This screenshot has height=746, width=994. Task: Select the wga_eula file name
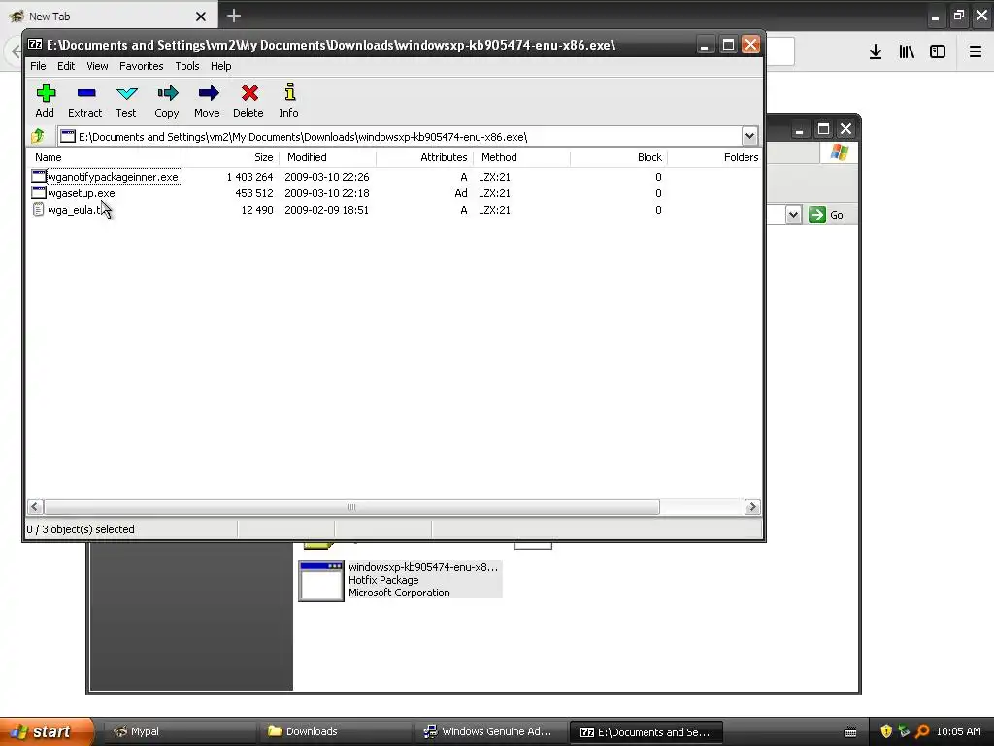tap(76, 210)
